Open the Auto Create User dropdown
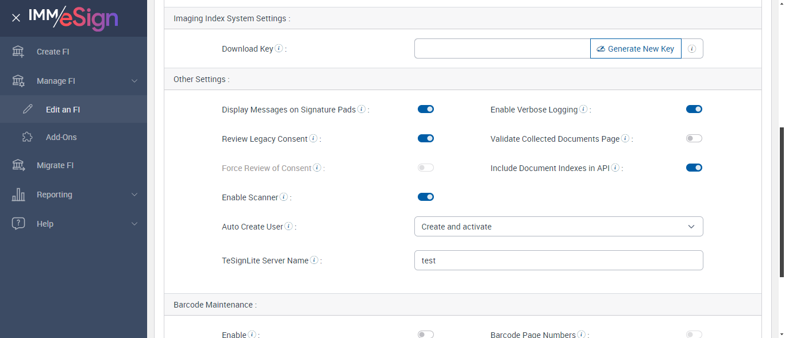Viewport: 785px width, 338px height. tap(559, 227)
